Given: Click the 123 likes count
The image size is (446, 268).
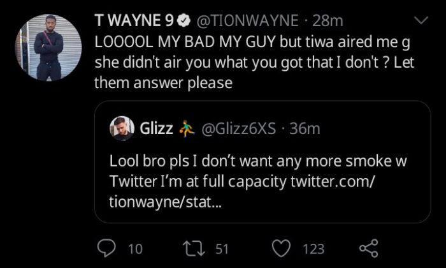Looking at the screenshot, I should (313, 248).
